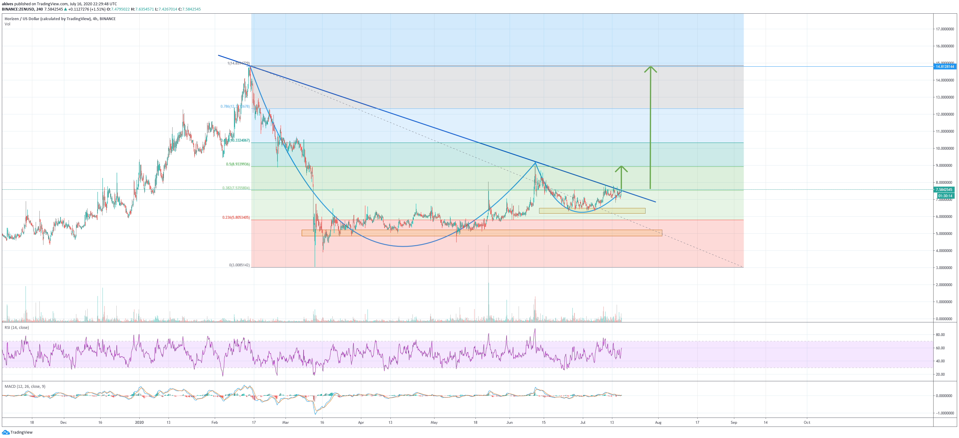Click the RSI (14, close) indicator label
This screenshot has height=438, width=959.
point(16,328)
